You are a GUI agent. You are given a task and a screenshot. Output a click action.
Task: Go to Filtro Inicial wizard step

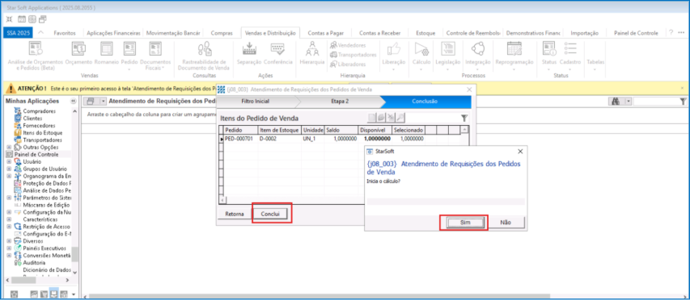[x=256, y=102]
